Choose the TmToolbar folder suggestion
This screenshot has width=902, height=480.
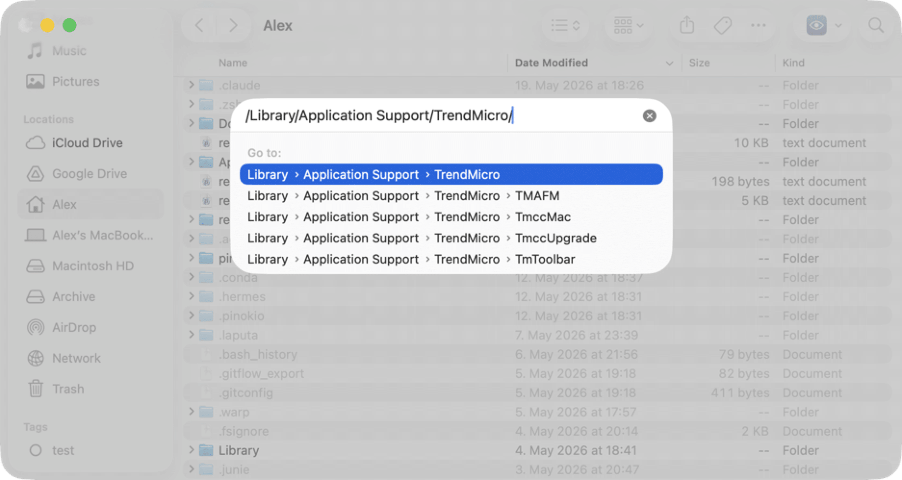pyautogui.click(x=451, y=259)
